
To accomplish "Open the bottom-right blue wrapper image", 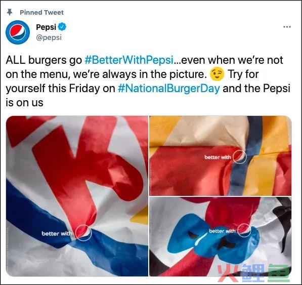I will [221, 236].
